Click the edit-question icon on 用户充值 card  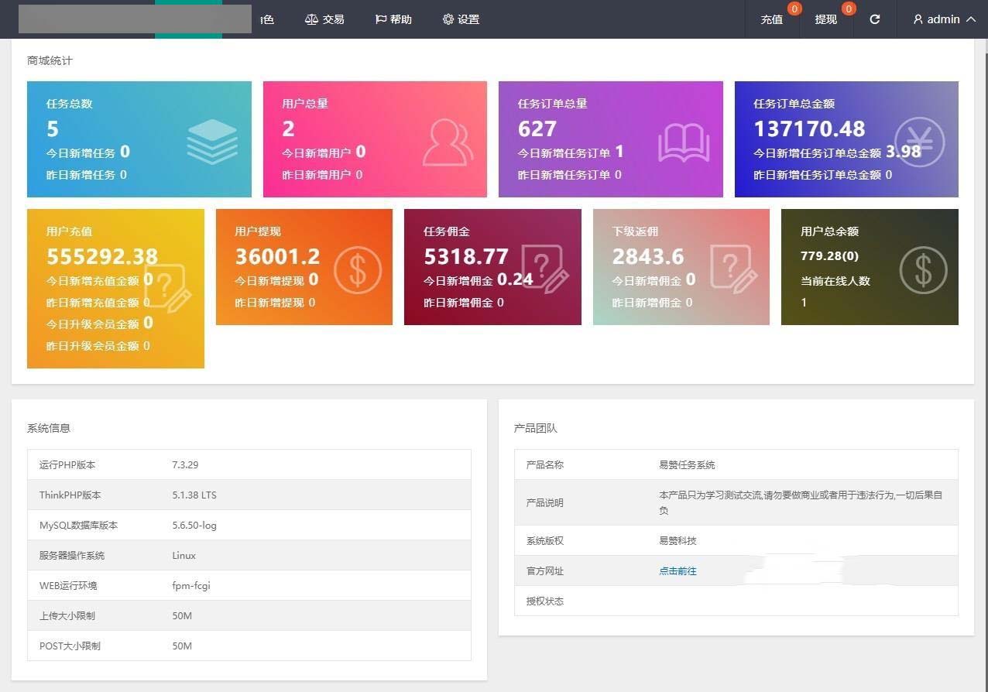tap(166, 287)
